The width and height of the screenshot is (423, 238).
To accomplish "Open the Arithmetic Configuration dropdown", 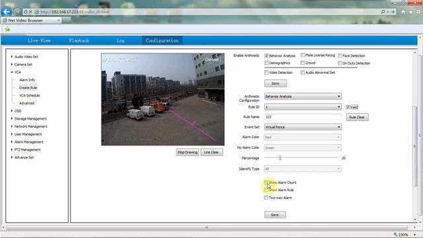I will tap(303, 97).
